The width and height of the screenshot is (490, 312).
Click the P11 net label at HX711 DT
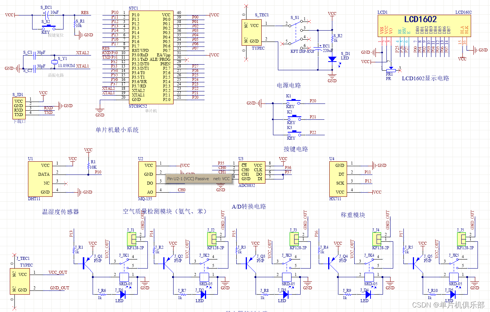pos(368,172)
